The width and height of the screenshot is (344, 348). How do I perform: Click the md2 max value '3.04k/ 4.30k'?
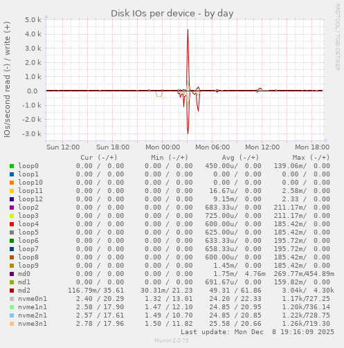308,291
